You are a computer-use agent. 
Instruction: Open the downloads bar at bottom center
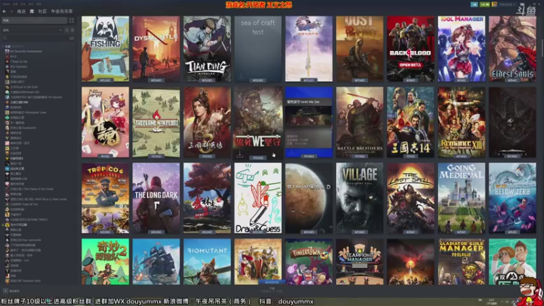[x=272, y=290]
